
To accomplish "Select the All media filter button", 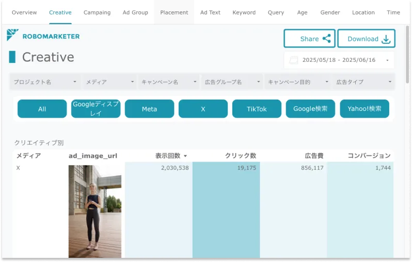I will tap(42, 109).
